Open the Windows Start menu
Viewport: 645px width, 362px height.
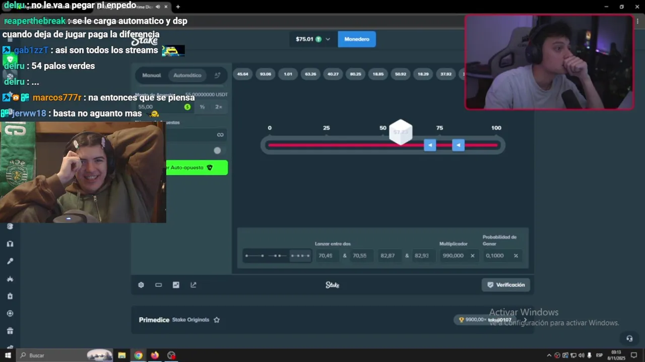[8, 355]
